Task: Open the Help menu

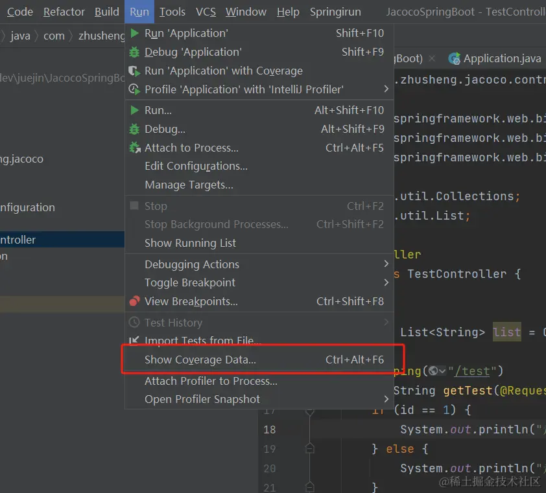Action: coord(288,12)
